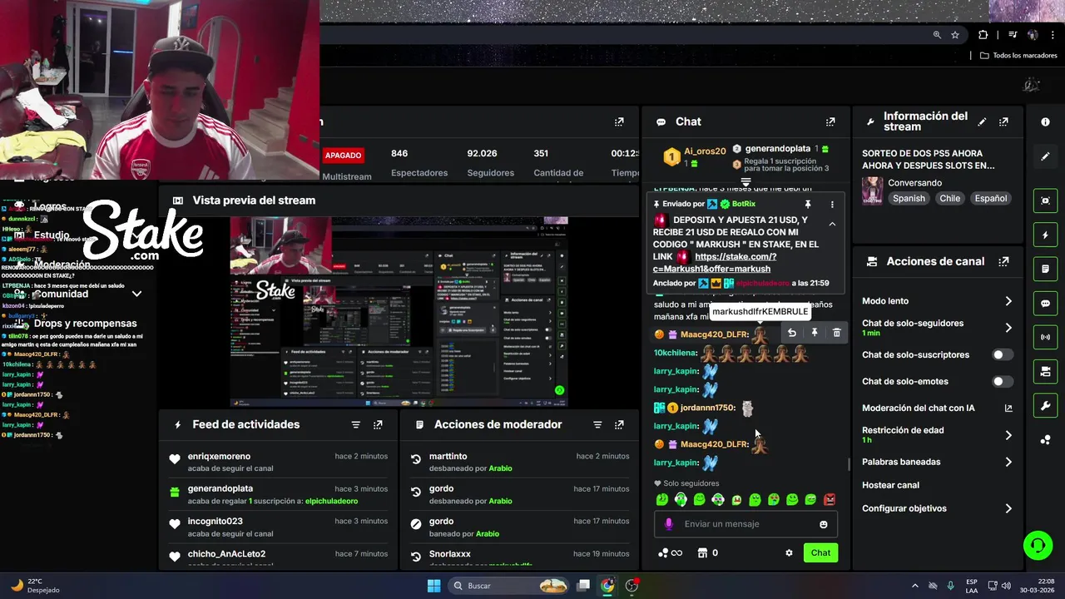The height and width of the screenshot is (599, 1065).
Task: Reply to Maacg420_DLFR message
Action: tap(792, 333)
